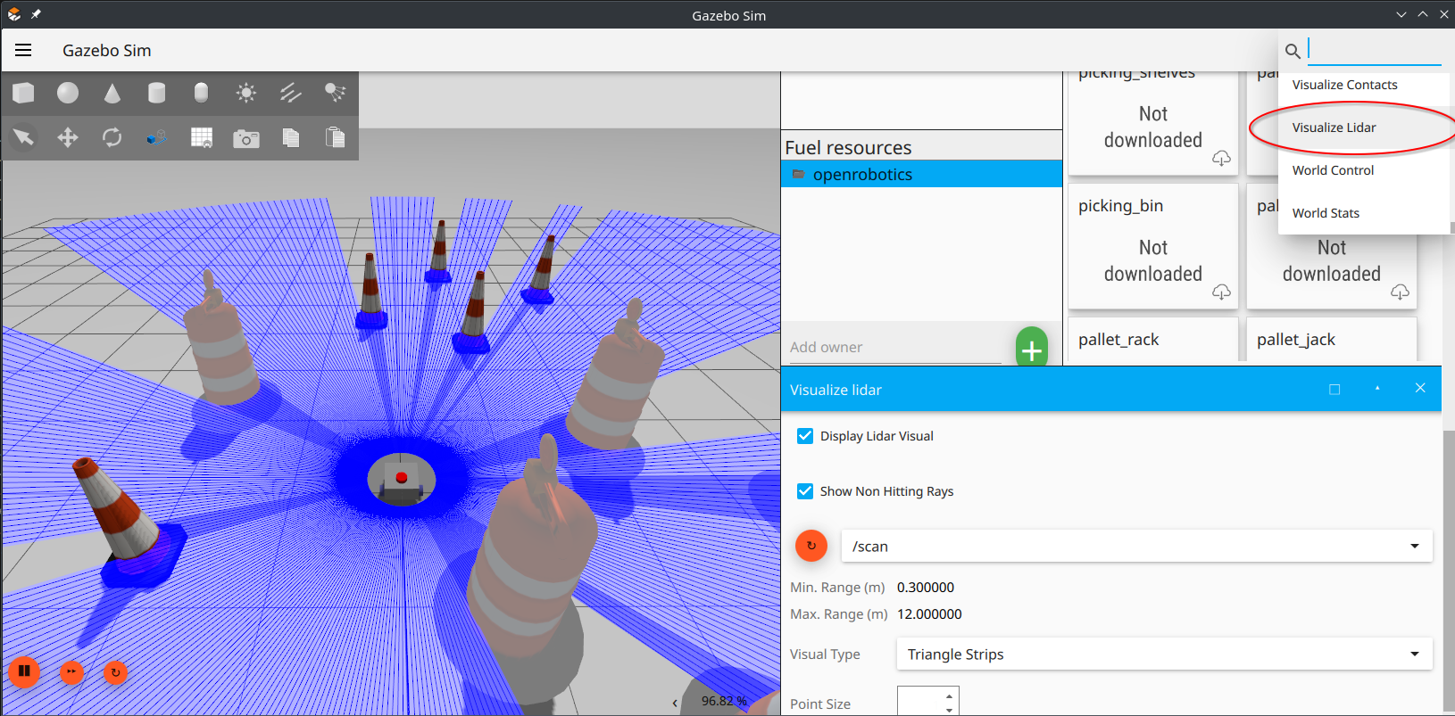Take a screenshot with camera icon
Image resolution: width=1455 pixels, height=716 pixels.
coord(245,138)
